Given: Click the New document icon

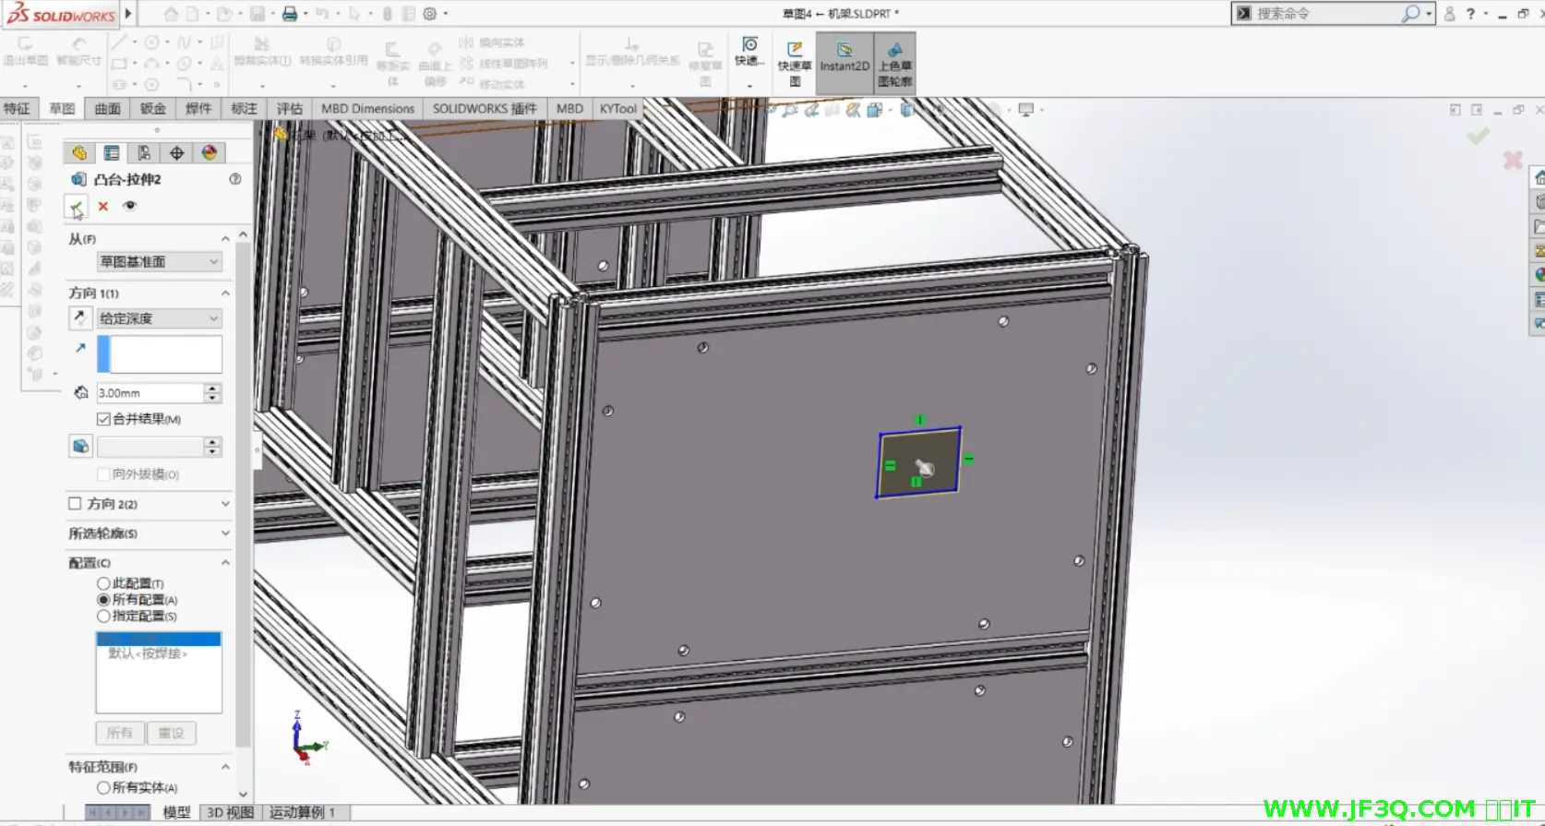Looking at the screenshot, I should pos(193,14).
